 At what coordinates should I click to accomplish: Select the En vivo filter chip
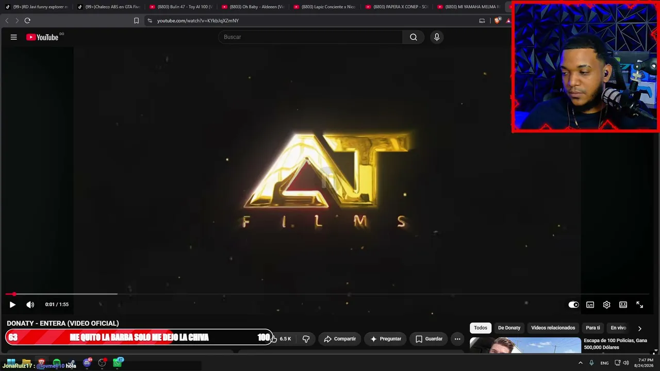(618, 328)
